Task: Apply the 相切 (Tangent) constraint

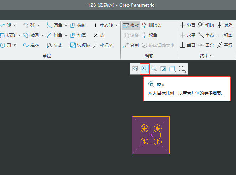Action: pos(206,25)
